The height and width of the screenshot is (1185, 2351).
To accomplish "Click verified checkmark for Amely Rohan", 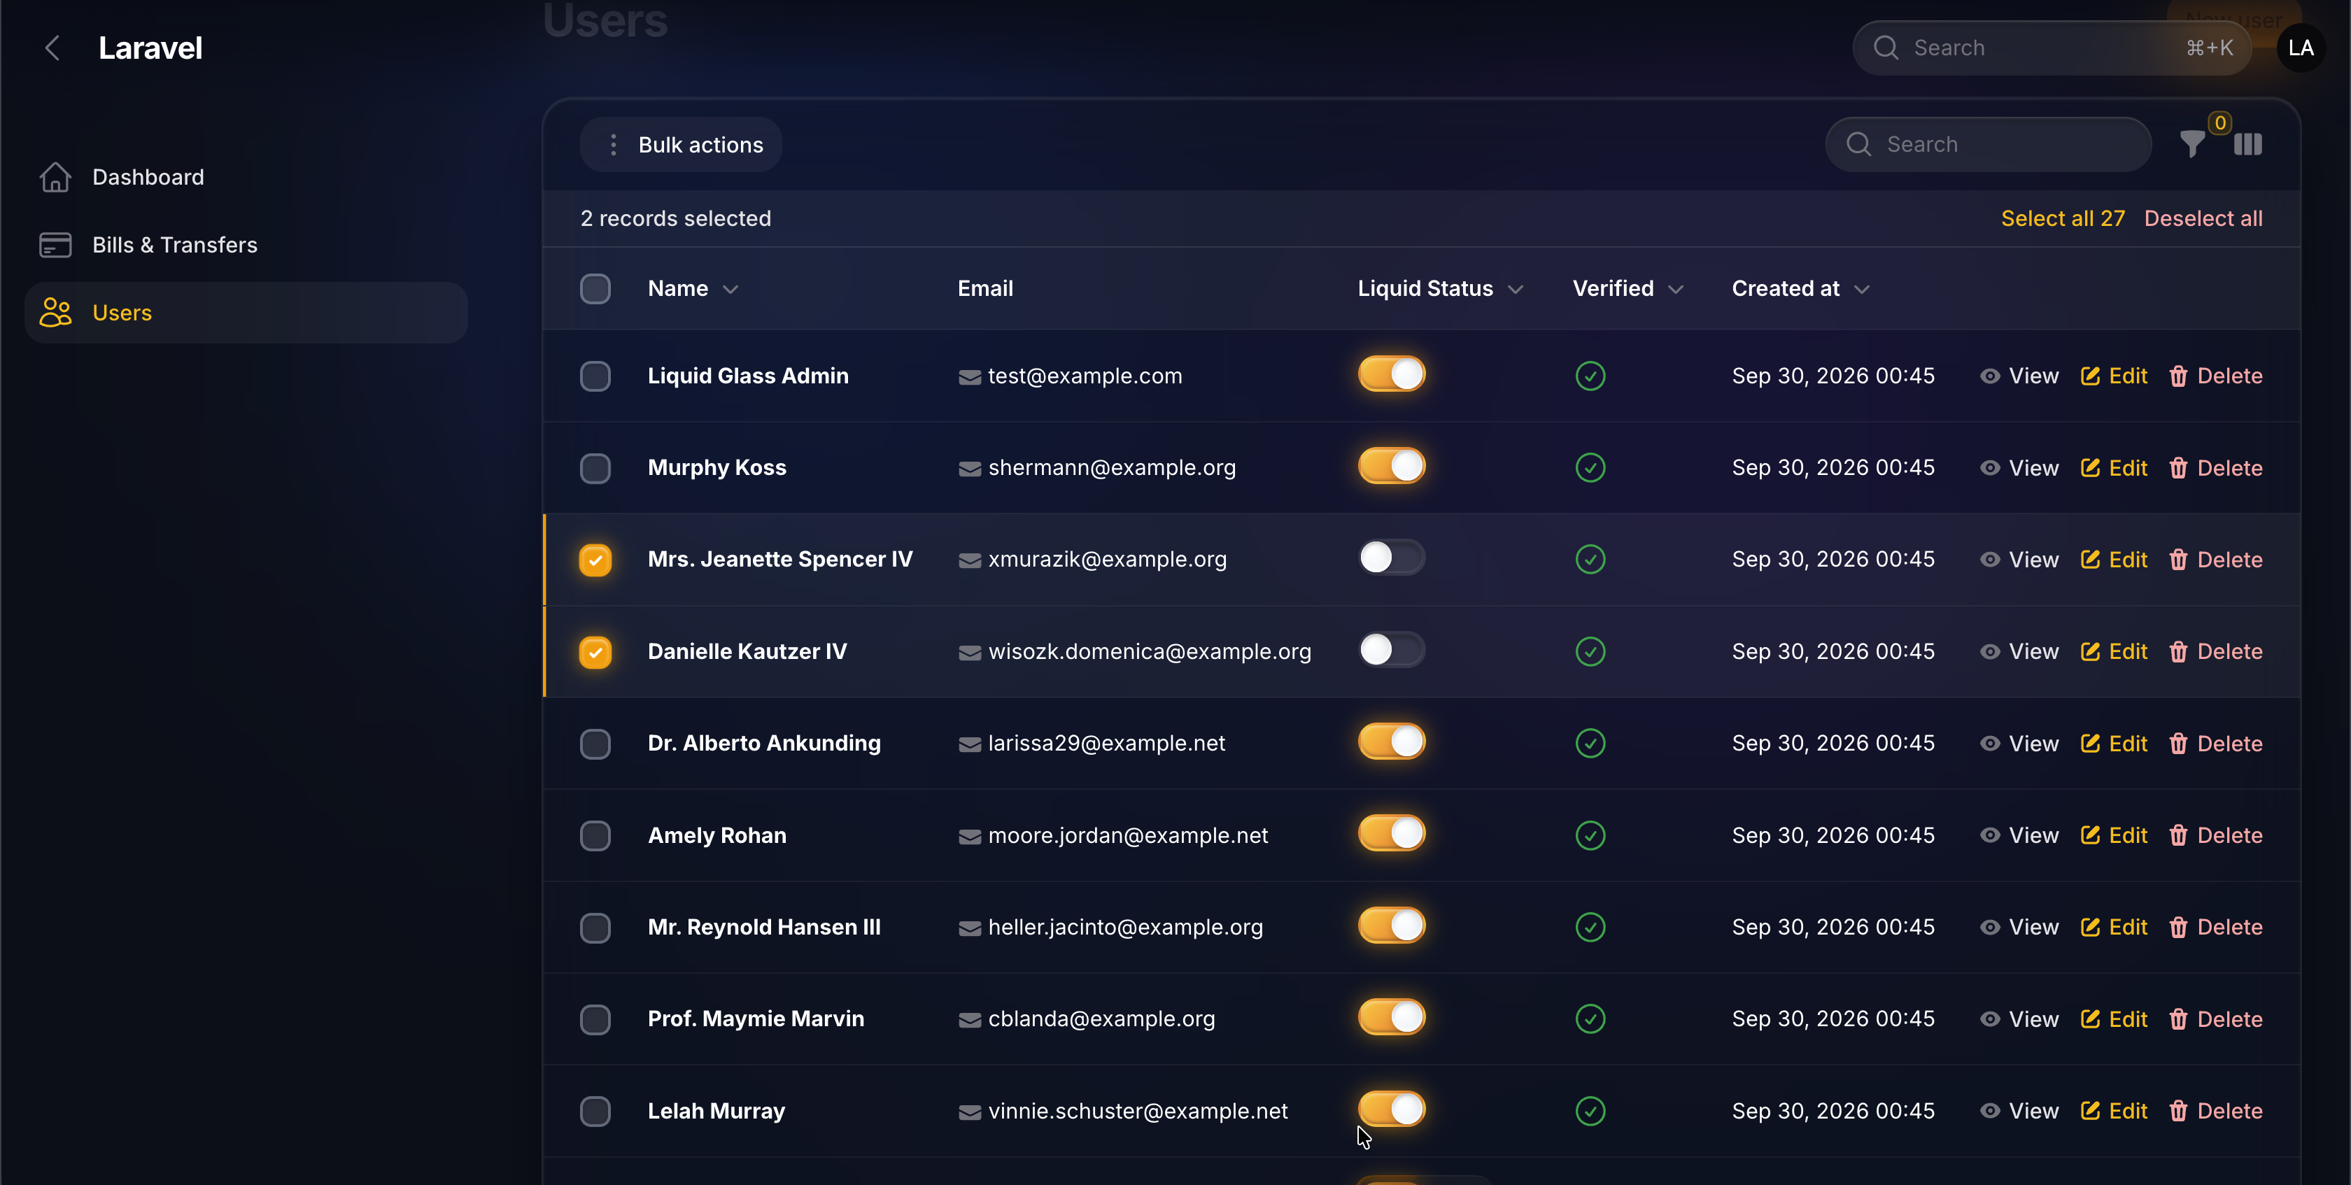I will click(x=1590, y=836).
